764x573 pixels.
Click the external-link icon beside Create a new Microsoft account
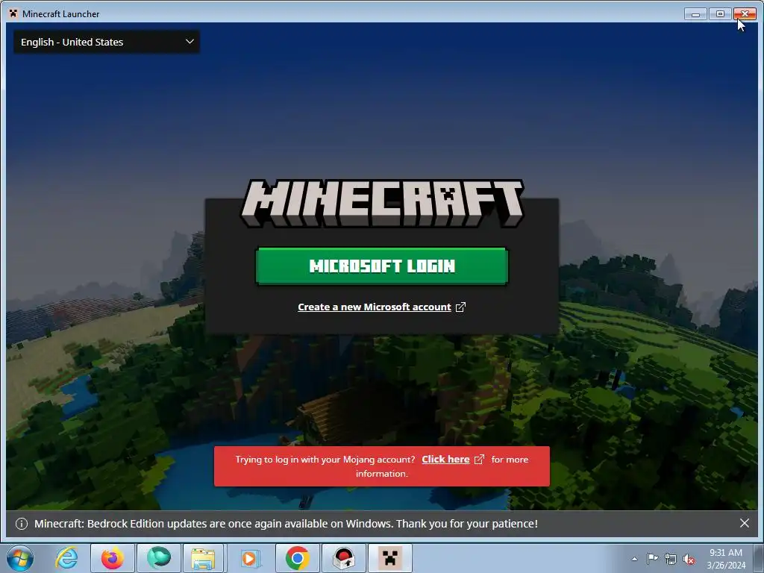(460, 307)
